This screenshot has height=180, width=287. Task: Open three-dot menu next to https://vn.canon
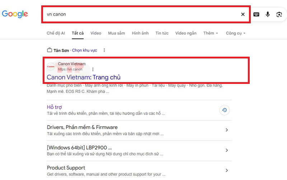pyautogui.click(x=93, y=69)
